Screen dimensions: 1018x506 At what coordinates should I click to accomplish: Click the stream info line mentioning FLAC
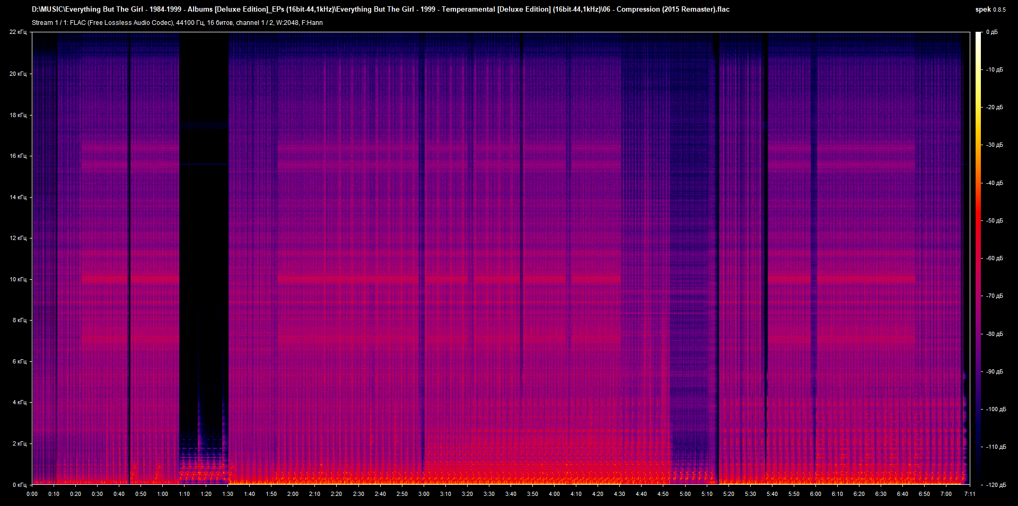click(x=177, y=23)
